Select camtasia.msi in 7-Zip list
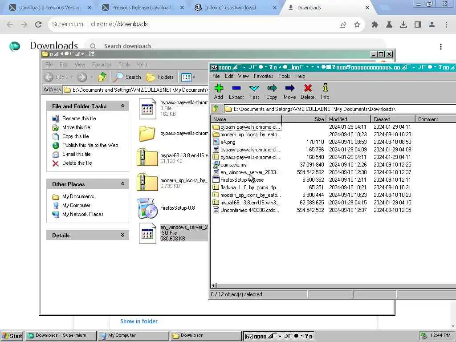This screenshot has width=456, height=342. click(234, 165)
